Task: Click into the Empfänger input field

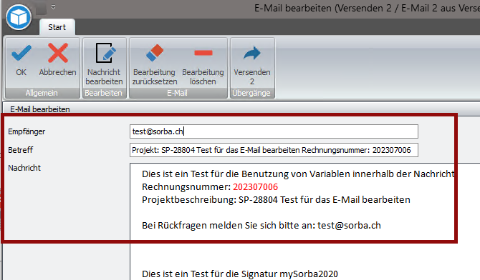Action: 274,131
